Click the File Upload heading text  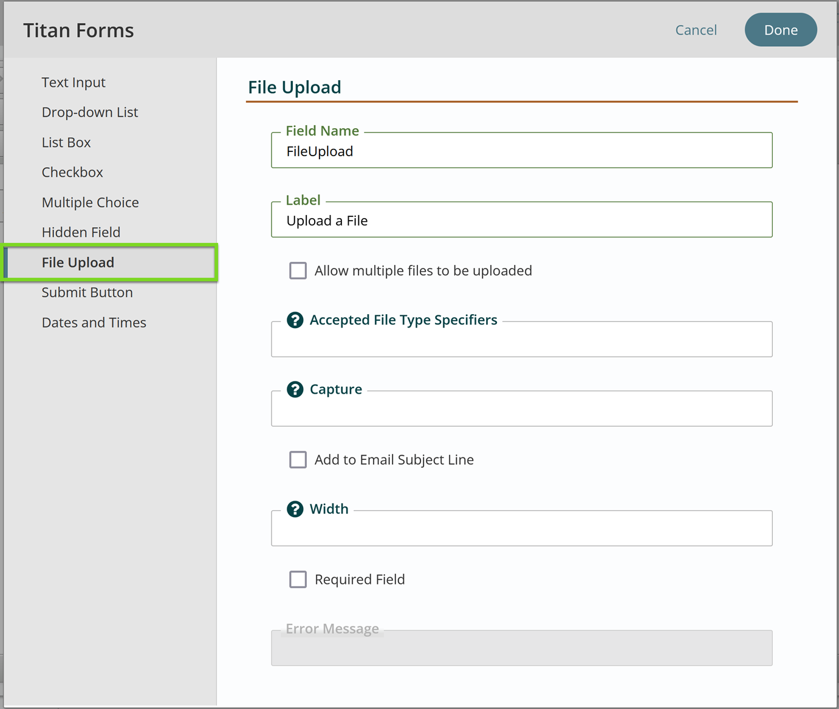pos(295,87)
